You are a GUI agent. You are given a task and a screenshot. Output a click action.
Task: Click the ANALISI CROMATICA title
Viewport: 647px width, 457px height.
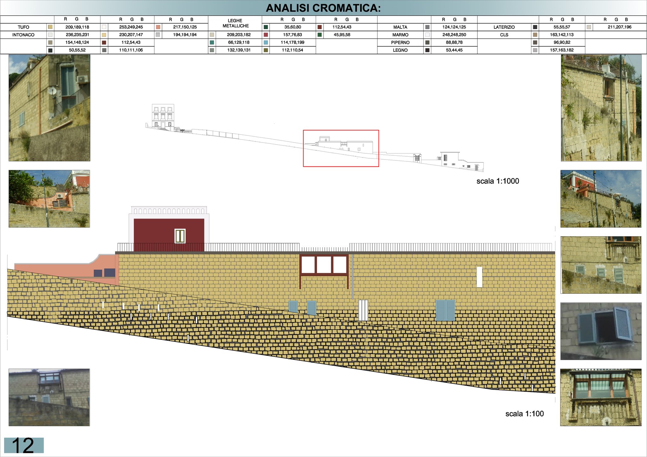(323, 8)
